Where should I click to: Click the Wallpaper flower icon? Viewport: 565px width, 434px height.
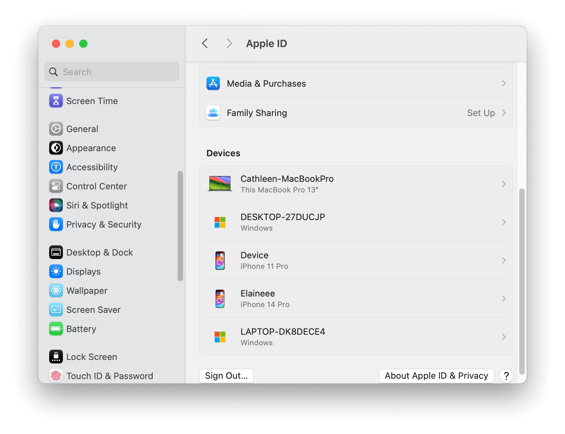click(x=56, y=291)
